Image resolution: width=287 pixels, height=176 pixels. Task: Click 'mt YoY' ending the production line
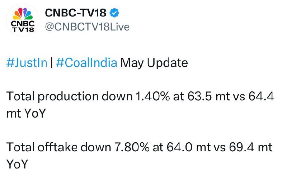pyautogui.click(x=26, y=113)
